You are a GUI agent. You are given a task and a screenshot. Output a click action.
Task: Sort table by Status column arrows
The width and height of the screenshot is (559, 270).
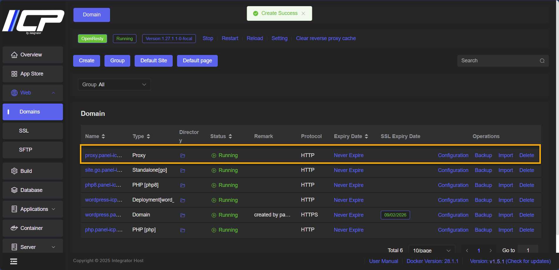tap(230, 136)
